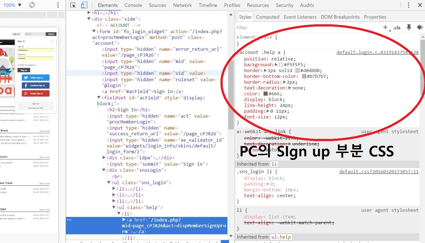
Task: Add a new style rule with plus icon
Action: (385, 27)
